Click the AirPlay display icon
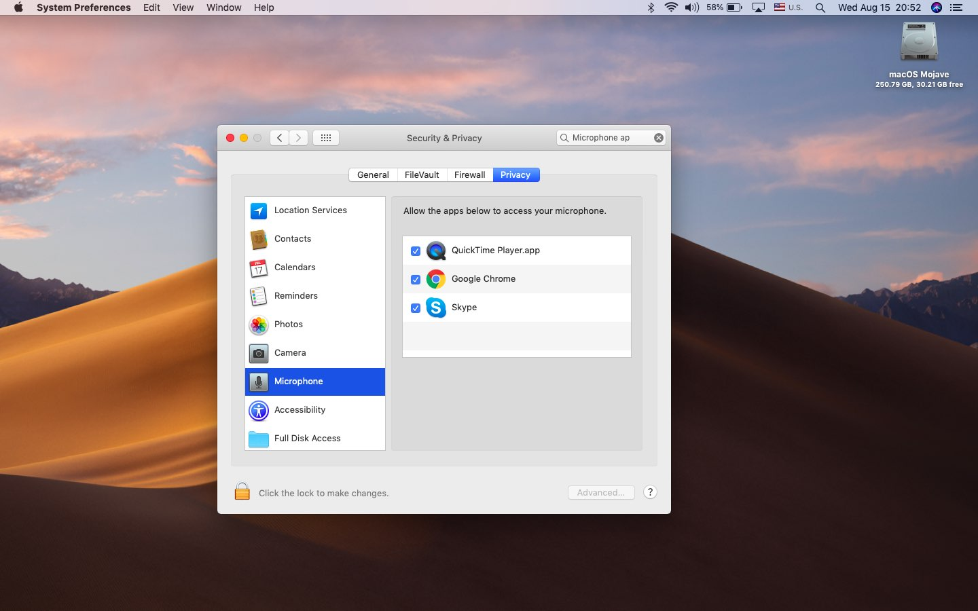Image resolution: width=978 pixels, height=611 pixels. pyautogui.click(x=759, y=7)
